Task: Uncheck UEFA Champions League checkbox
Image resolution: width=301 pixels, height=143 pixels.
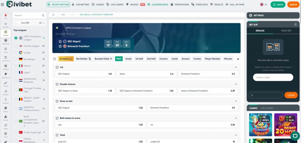Action: [16, 38]
